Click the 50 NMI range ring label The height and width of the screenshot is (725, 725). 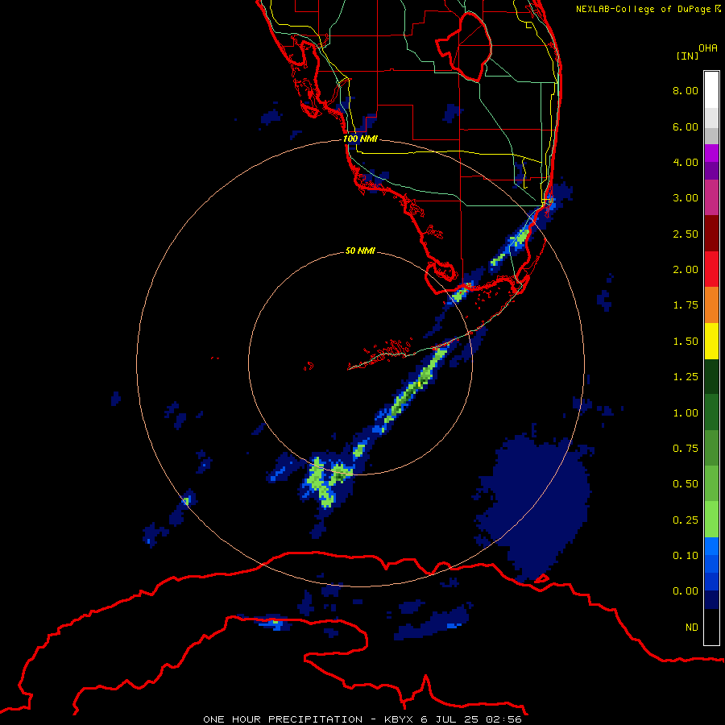[360, 251]
